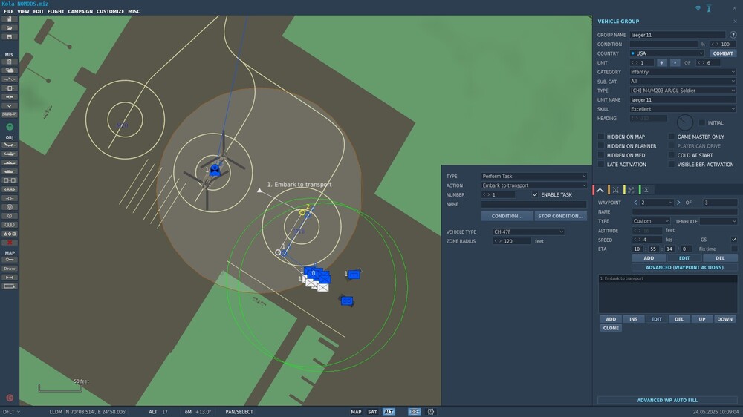Open the unit Type dropdown with M4/M203 Soldier
The height and width of the screenshot is (417, 743).
coord(683,91)
